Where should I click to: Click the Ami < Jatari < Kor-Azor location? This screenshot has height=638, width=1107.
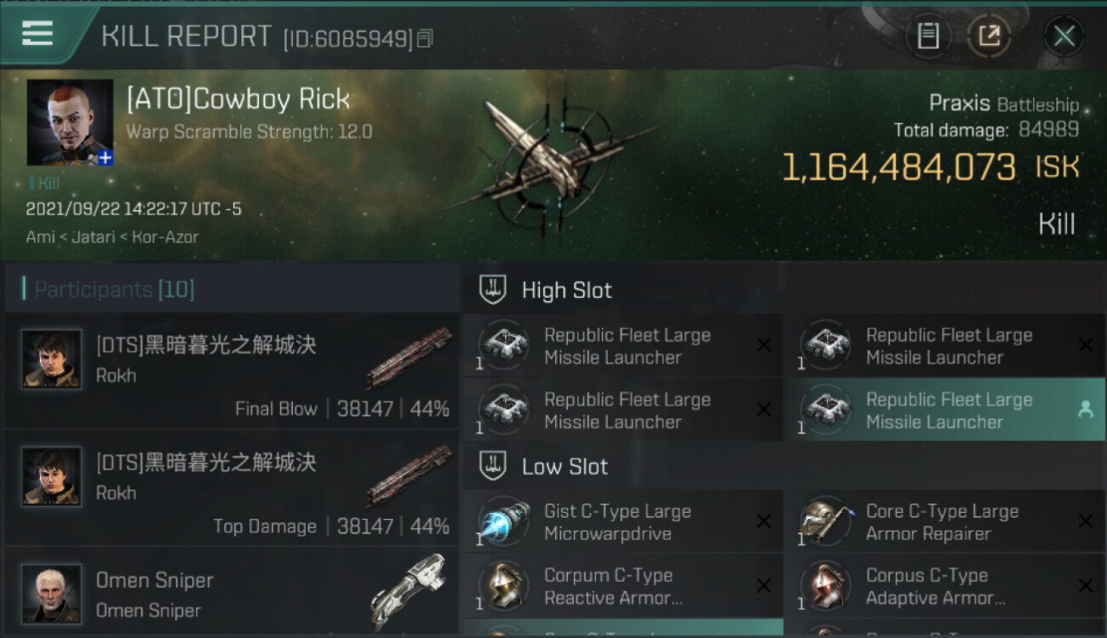(x=112, y=237)
